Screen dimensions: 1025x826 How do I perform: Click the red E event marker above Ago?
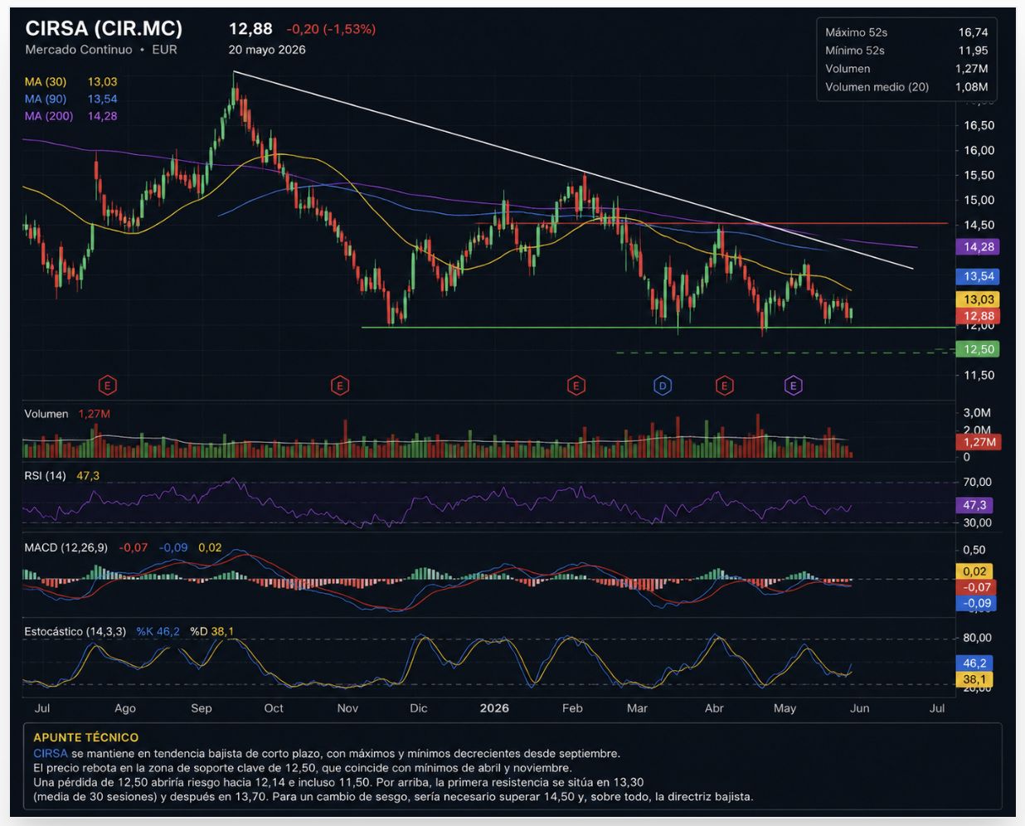(x=107, y=386)
